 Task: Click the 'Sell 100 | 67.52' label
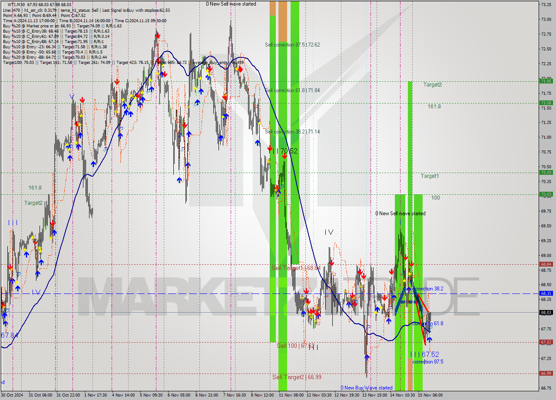tap(295, 346)
